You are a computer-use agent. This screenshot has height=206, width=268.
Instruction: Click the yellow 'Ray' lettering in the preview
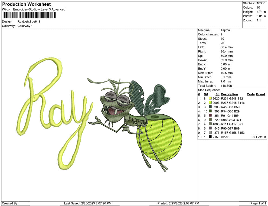55,114
